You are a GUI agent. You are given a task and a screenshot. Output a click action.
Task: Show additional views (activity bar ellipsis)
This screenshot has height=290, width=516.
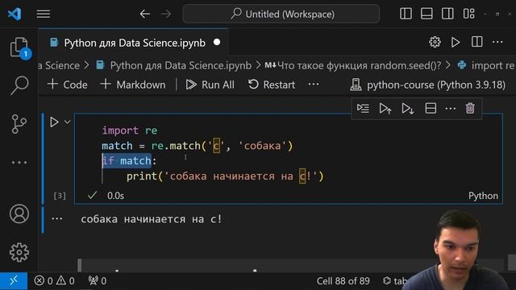[19, 163]
